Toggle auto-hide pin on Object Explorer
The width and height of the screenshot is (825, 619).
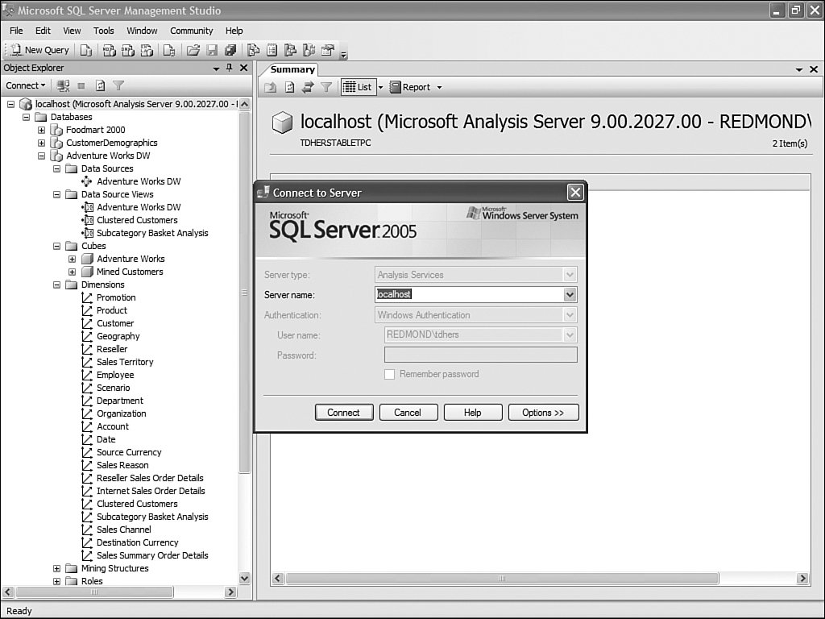230,68
